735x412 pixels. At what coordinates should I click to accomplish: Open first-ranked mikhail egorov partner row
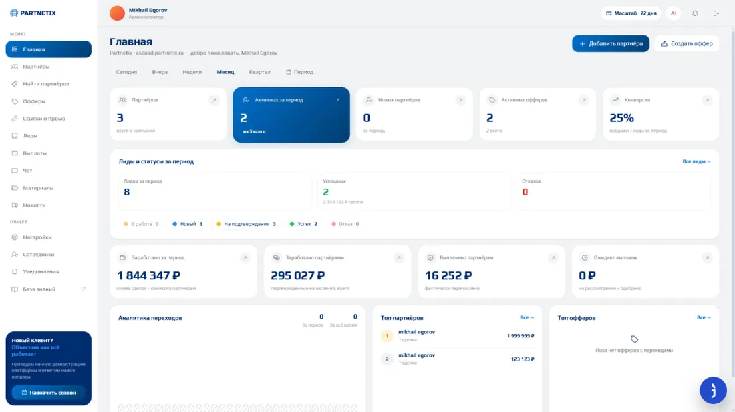(457, 336)
